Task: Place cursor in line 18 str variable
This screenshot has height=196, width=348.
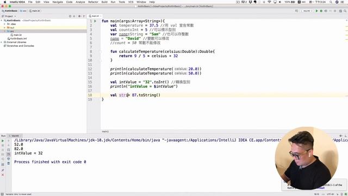Action: point(123,95)
